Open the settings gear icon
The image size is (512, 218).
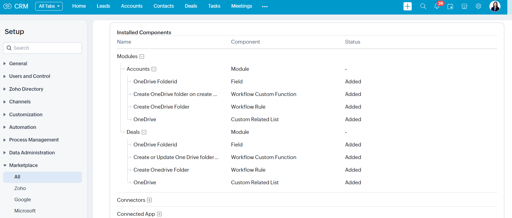tap(478, 6)
